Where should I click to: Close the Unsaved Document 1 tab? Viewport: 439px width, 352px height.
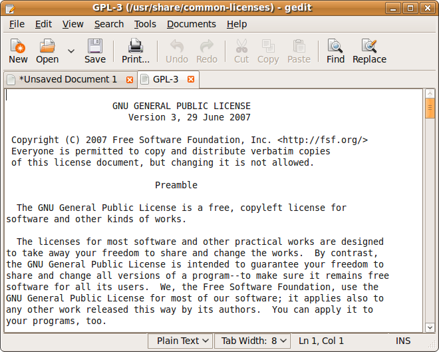(x=130, y=80)
